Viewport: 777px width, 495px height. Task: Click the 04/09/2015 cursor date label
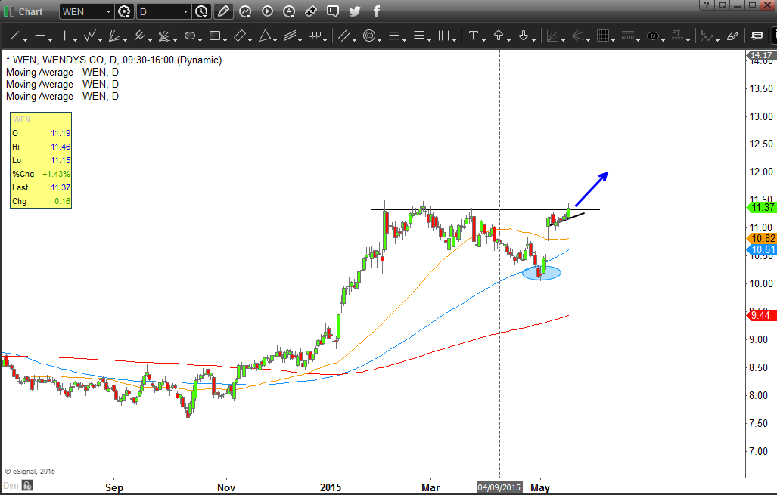tap(499, 487)
